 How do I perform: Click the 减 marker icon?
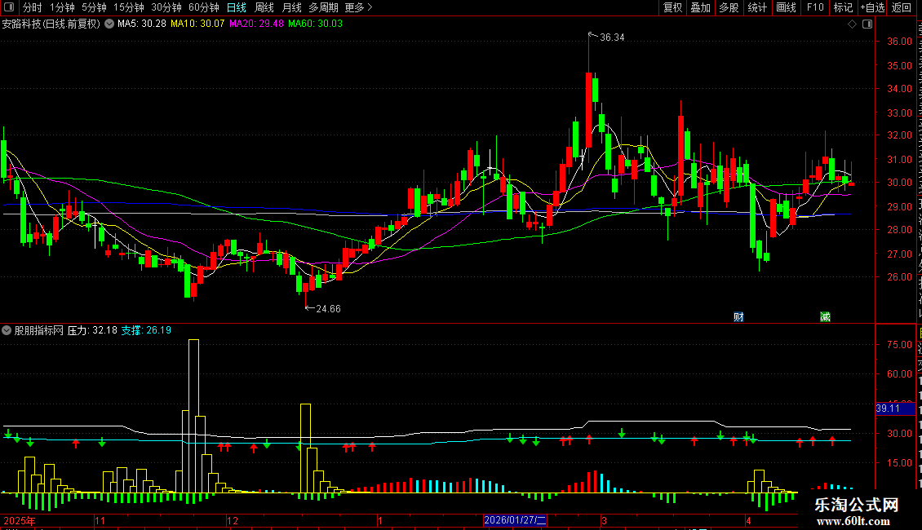(x=825, y=316)
